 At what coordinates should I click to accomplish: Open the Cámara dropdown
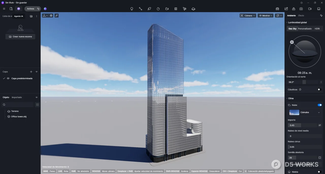(x=248, y=15)
